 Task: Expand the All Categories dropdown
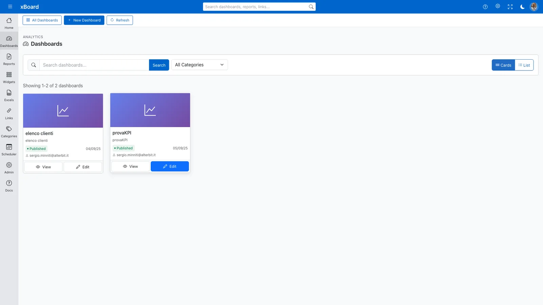coord(200,65)
